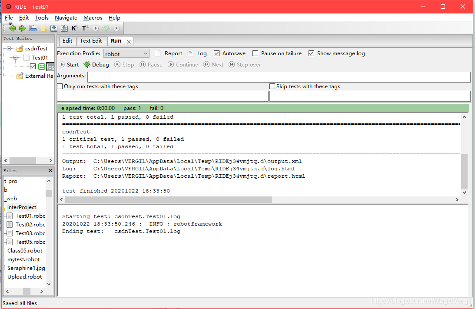Viewport: 475px width, 309px height.
Task: Click Test01.robot file icon in Files panel
Action: (x=10, y=216)
